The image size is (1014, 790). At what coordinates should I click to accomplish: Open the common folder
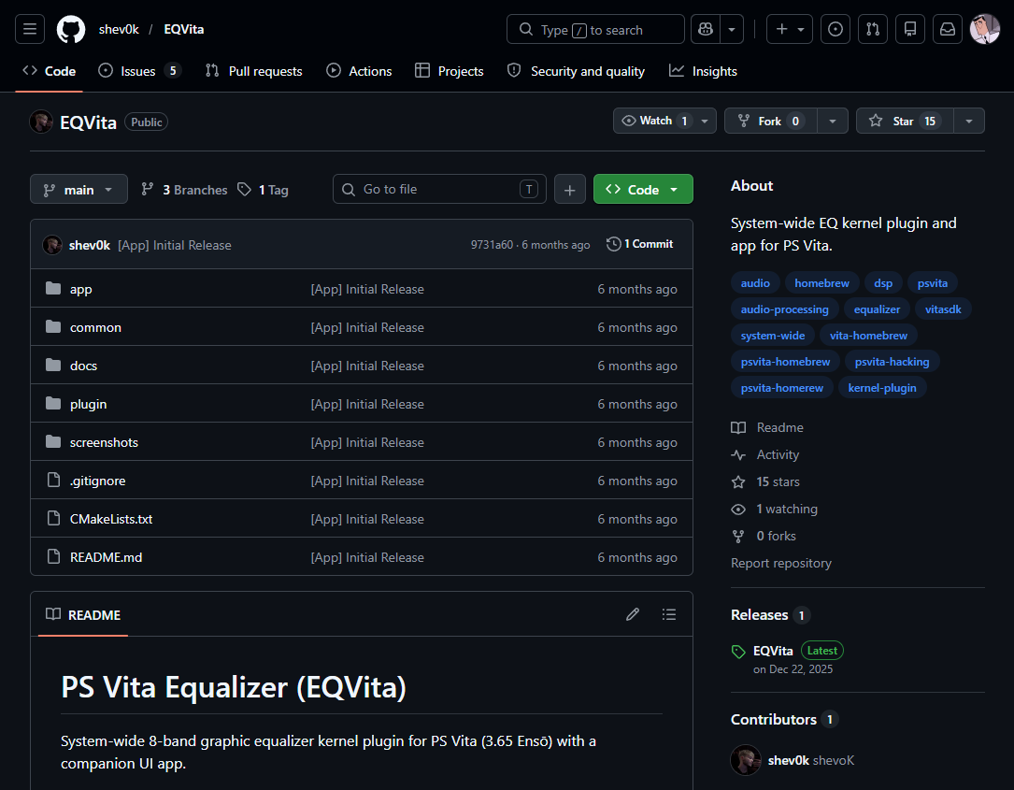coord(95,327)
